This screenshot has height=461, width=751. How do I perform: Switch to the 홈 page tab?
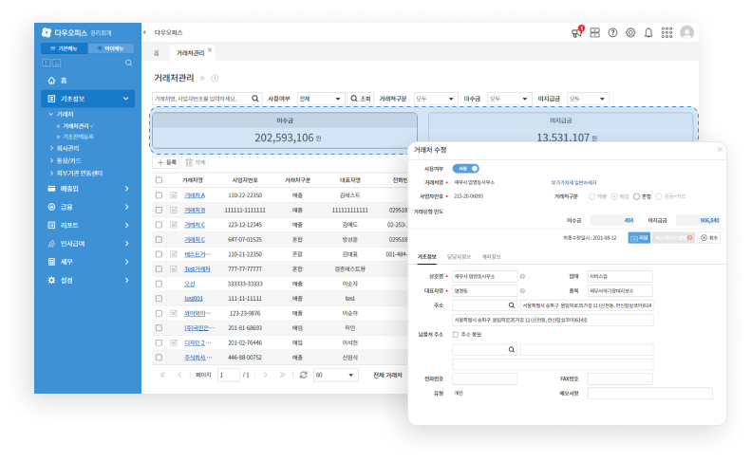click(156, 53)
